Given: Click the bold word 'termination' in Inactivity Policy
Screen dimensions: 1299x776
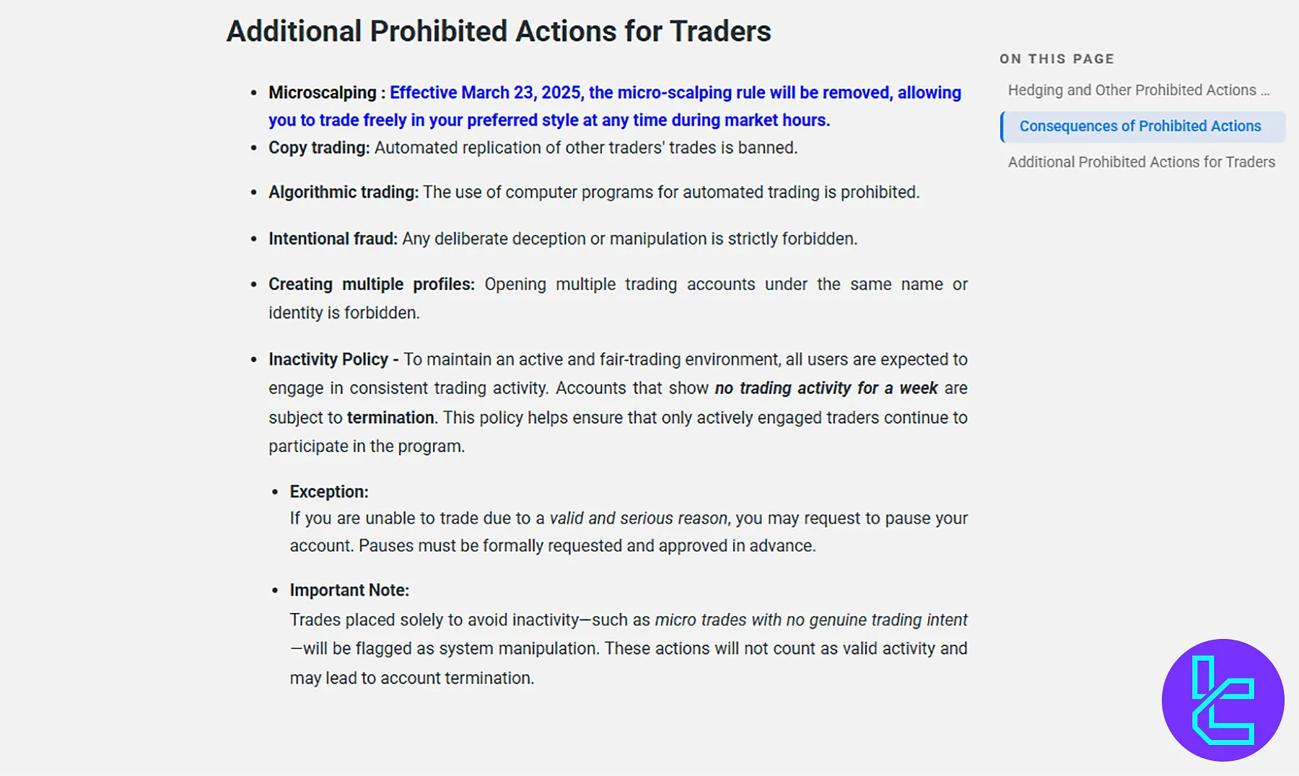Looking at the screenshot, I should (390, 417).
